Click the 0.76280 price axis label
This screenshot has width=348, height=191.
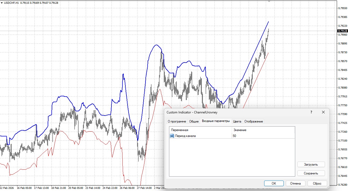[343, 185]
